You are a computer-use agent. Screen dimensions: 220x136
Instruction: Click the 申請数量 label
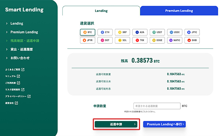pos(100,106)
